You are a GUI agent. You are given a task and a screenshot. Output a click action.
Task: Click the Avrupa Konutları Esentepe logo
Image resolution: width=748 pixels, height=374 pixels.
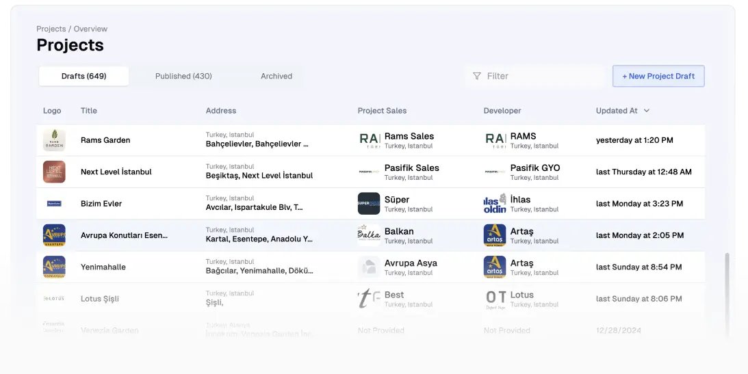click(x=54, y=235)
